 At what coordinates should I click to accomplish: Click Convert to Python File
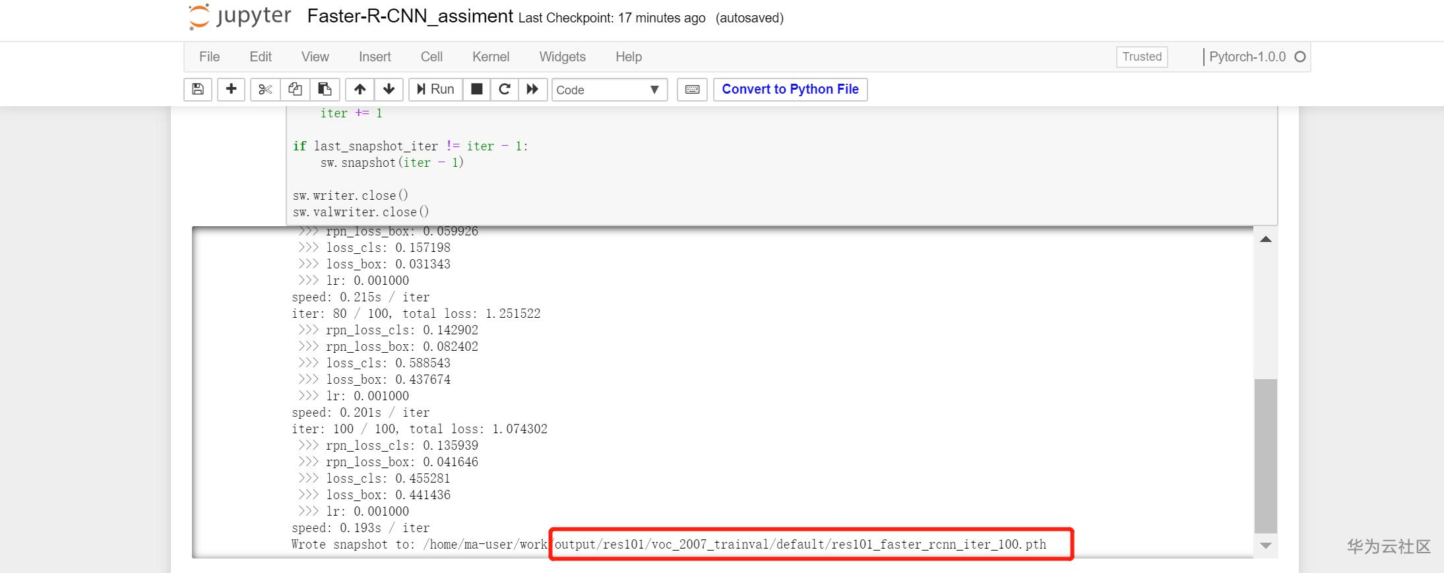(x=790, y=89)
